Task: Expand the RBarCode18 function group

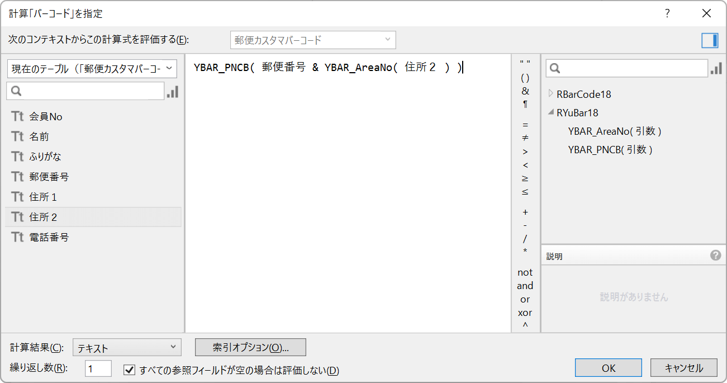Action: coord(550,94)
